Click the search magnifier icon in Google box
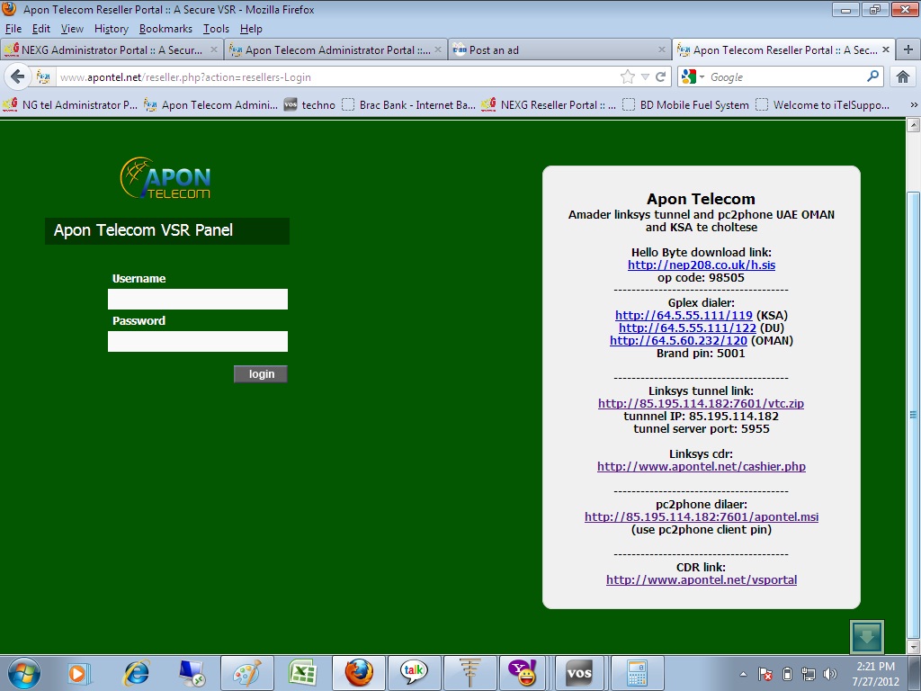This screenshot has height=691, width=921. (873, 76)
